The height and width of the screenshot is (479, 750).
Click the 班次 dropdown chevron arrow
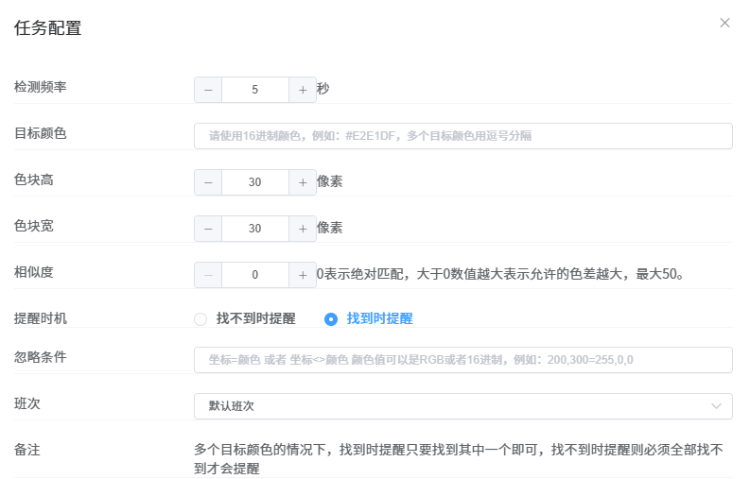click(x=716, y=406)
